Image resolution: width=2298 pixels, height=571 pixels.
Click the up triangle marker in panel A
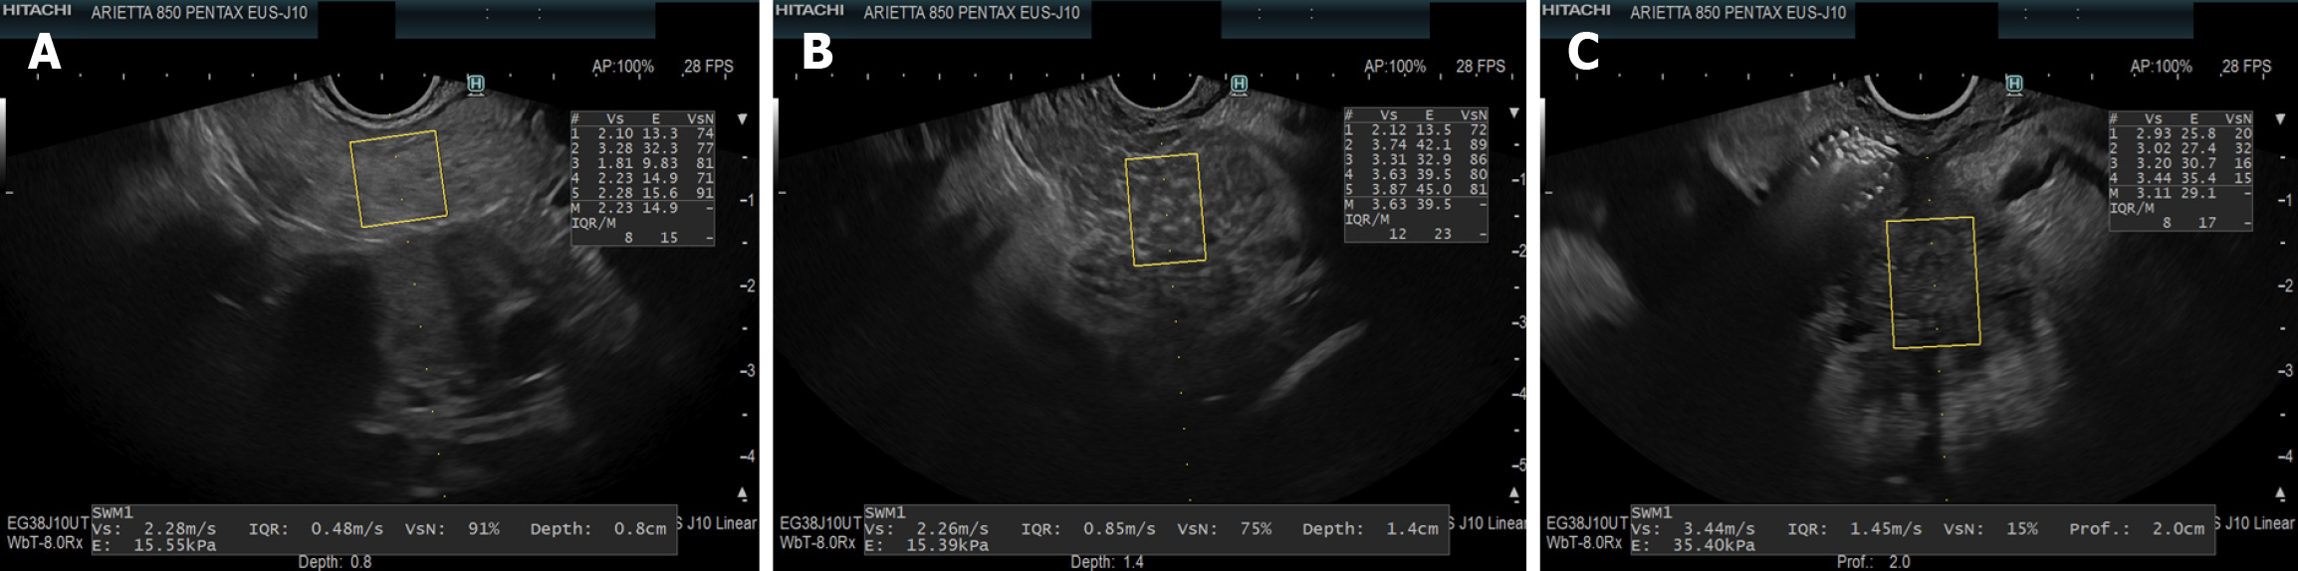[x=742, y=492]
